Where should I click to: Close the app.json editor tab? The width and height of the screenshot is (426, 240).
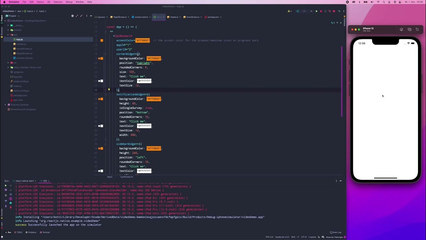click(107, 17)
